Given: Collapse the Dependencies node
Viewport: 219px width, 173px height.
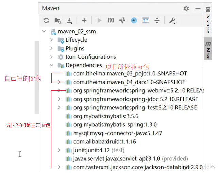Looking at the screenshot, I should pyautogui.click(x=52, y=65).
